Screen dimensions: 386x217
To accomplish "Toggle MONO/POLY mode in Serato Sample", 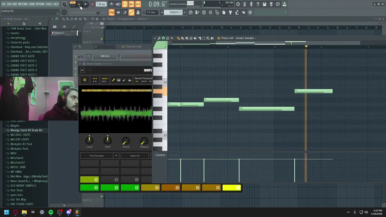I will (x=104, y=80).
